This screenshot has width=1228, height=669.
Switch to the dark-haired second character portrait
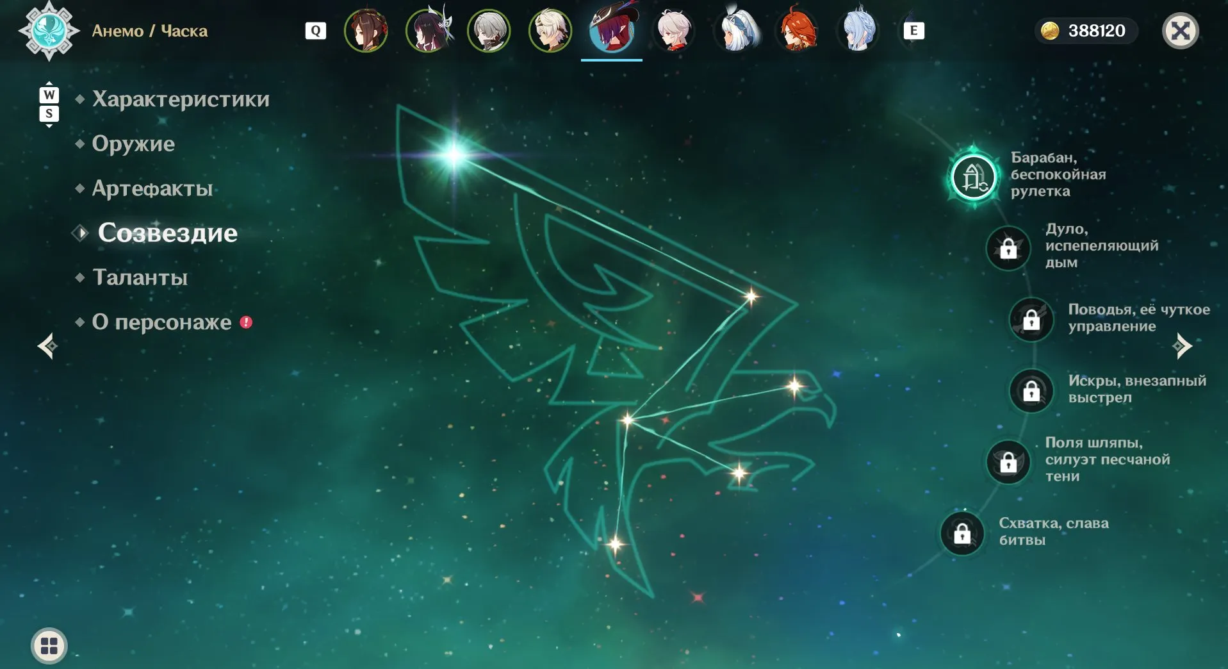(x=428, y=31)
